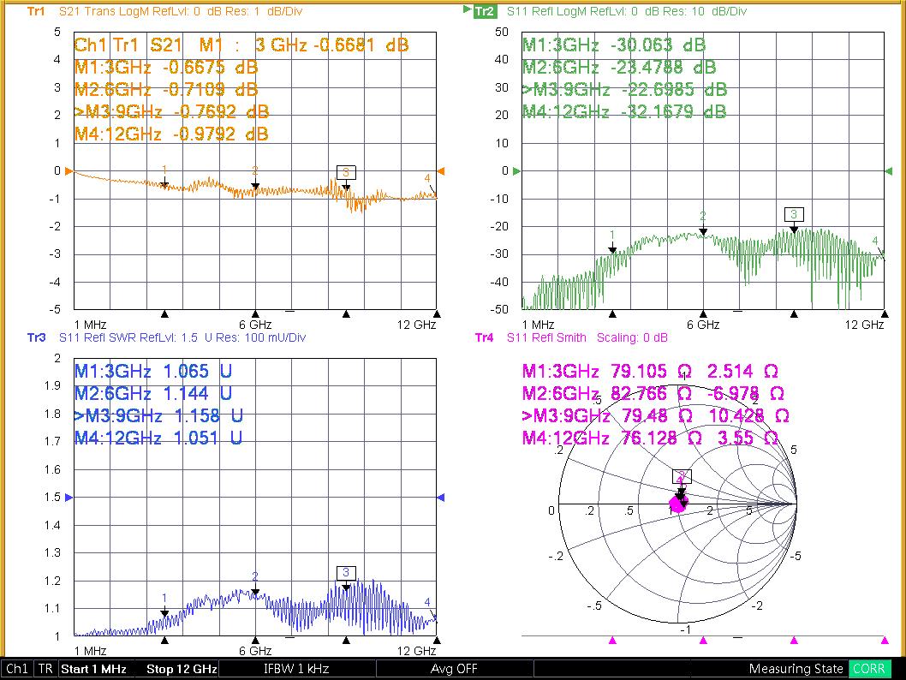906x680 pixels.
Task: Click the TR label in status bar
Action: coord(45,669)
